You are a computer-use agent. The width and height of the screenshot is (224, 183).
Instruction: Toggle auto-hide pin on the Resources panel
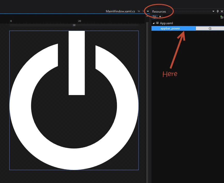pos(218,11)
